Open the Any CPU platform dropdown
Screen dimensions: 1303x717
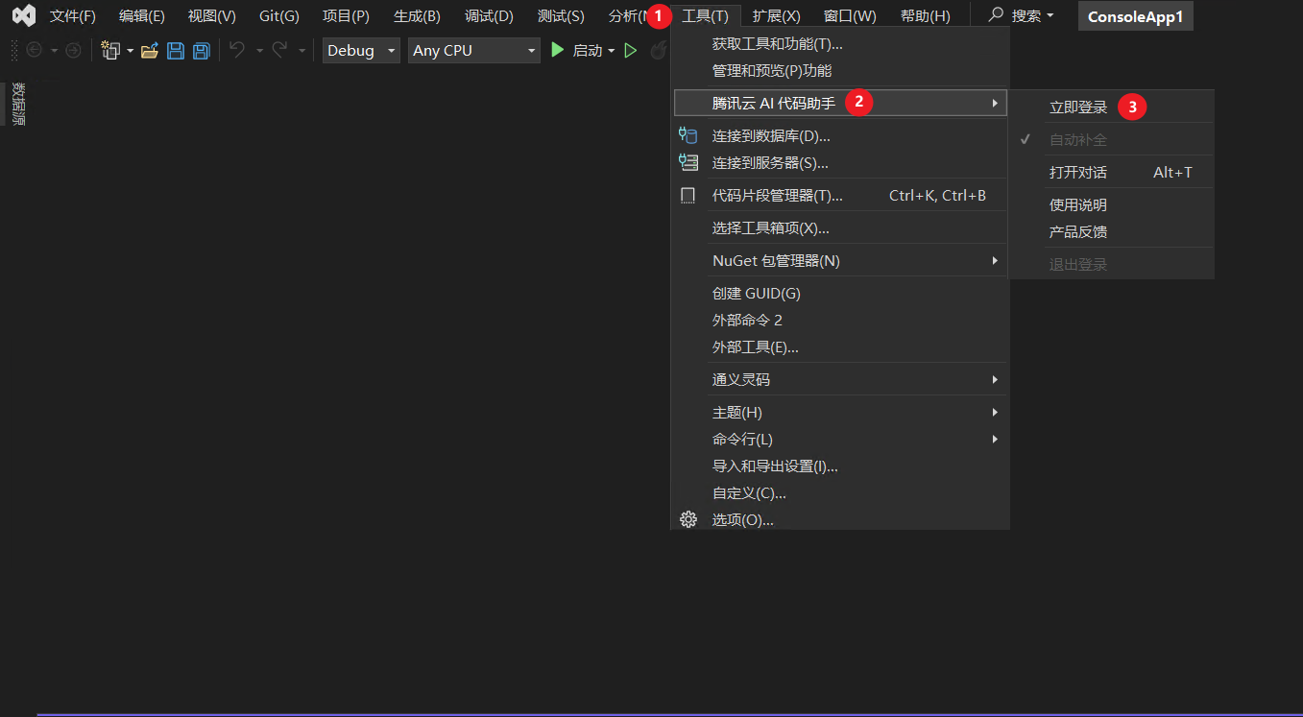coord(474,50)
